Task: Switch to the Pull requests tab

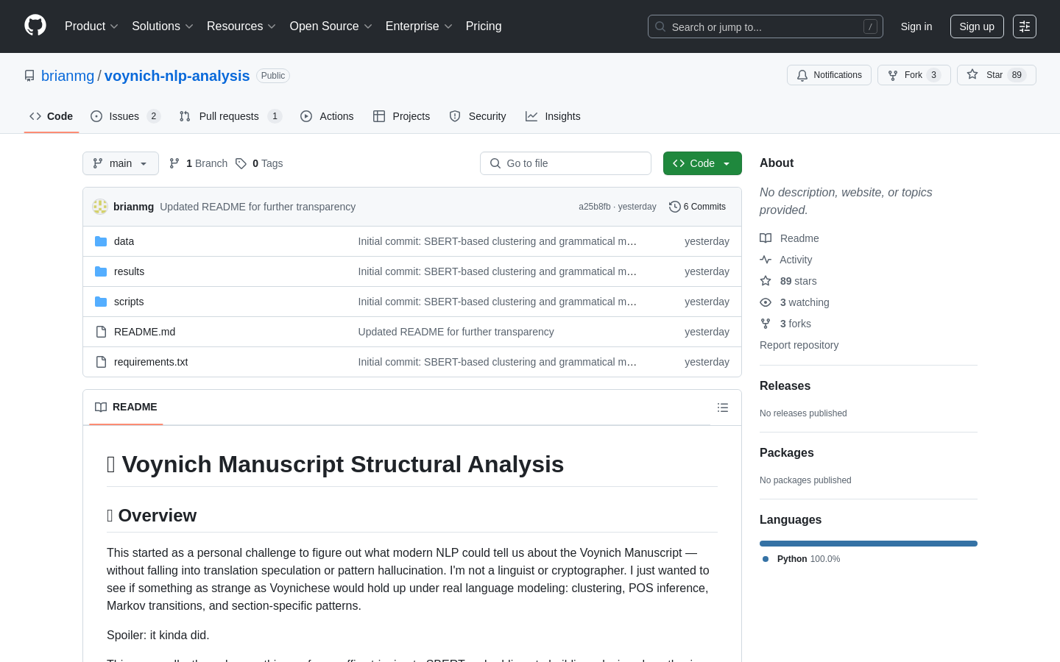Action: (230, 116)
